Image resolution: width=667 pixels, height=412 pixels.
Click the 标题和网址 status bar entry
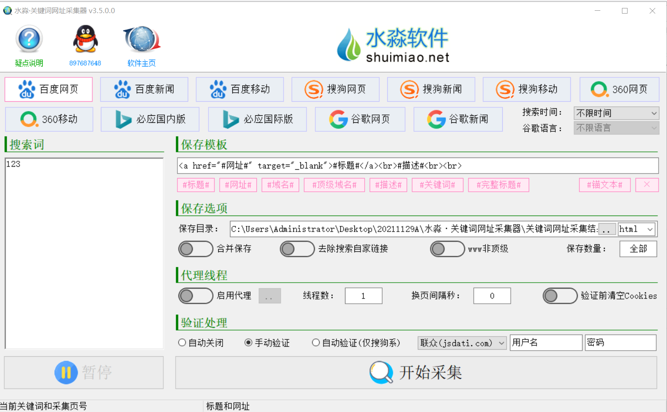[228, 406]
